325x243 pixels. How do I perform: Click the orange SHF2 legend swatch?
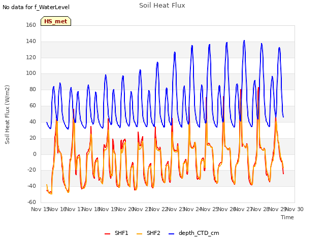[139, 234]
